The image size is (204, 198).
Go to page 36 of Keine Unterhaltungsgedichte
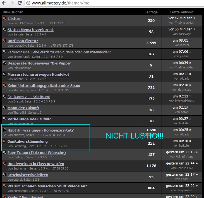click(x=67, y=90)
